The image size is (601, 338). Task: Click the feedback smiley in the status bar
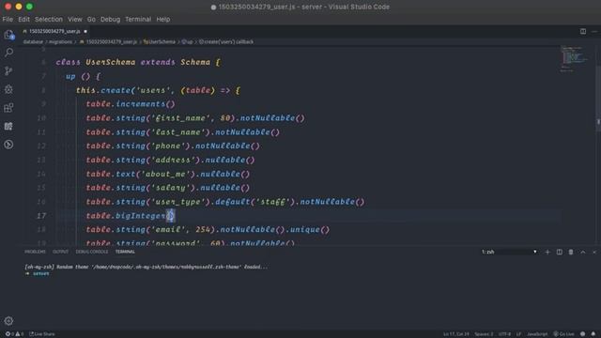(582, 334)
